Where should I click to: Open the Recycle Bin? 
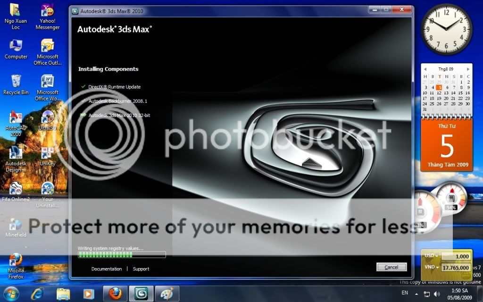[16, 85]
